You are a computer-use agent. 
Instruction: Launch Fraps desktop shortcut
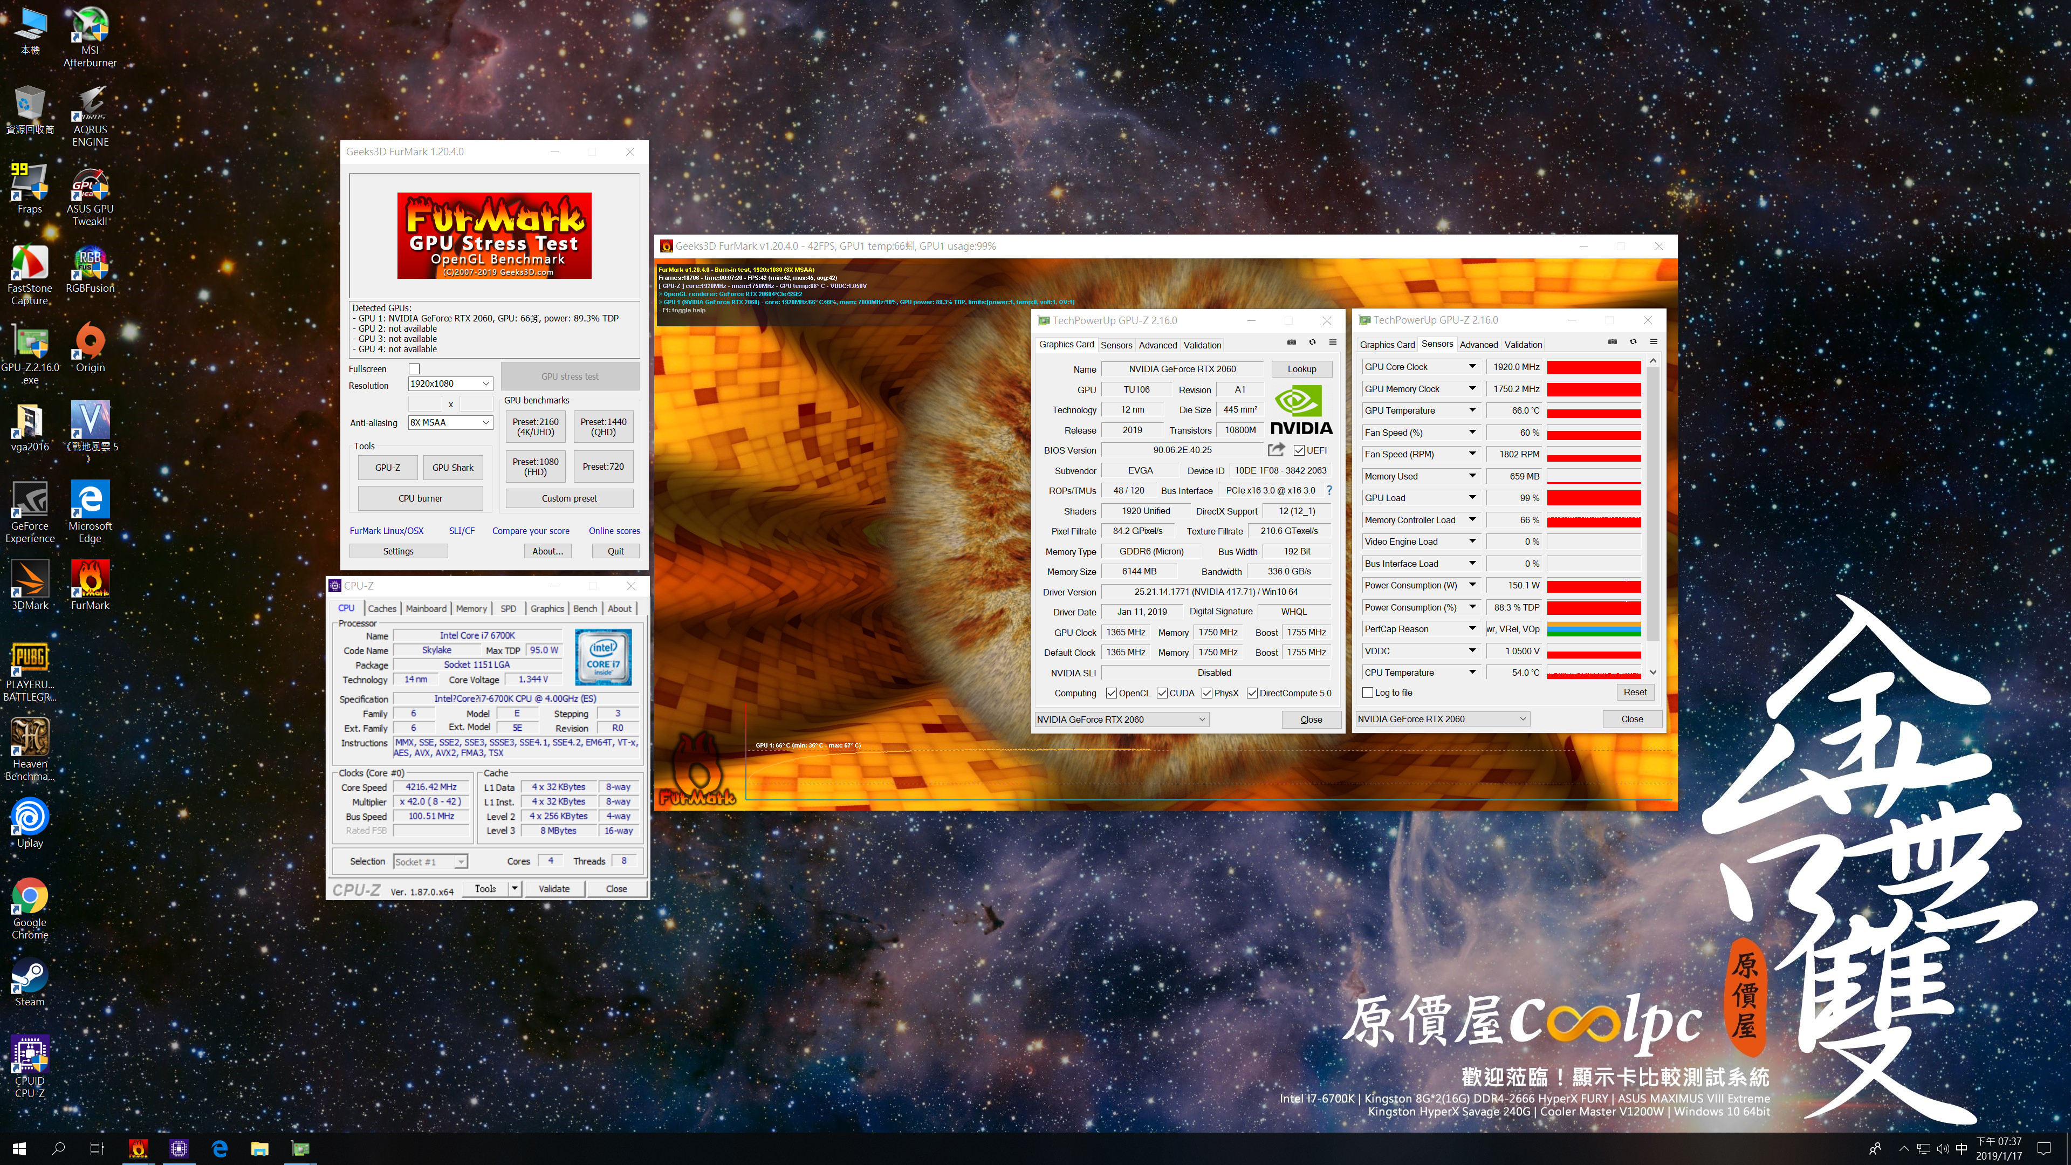(30, 189)
